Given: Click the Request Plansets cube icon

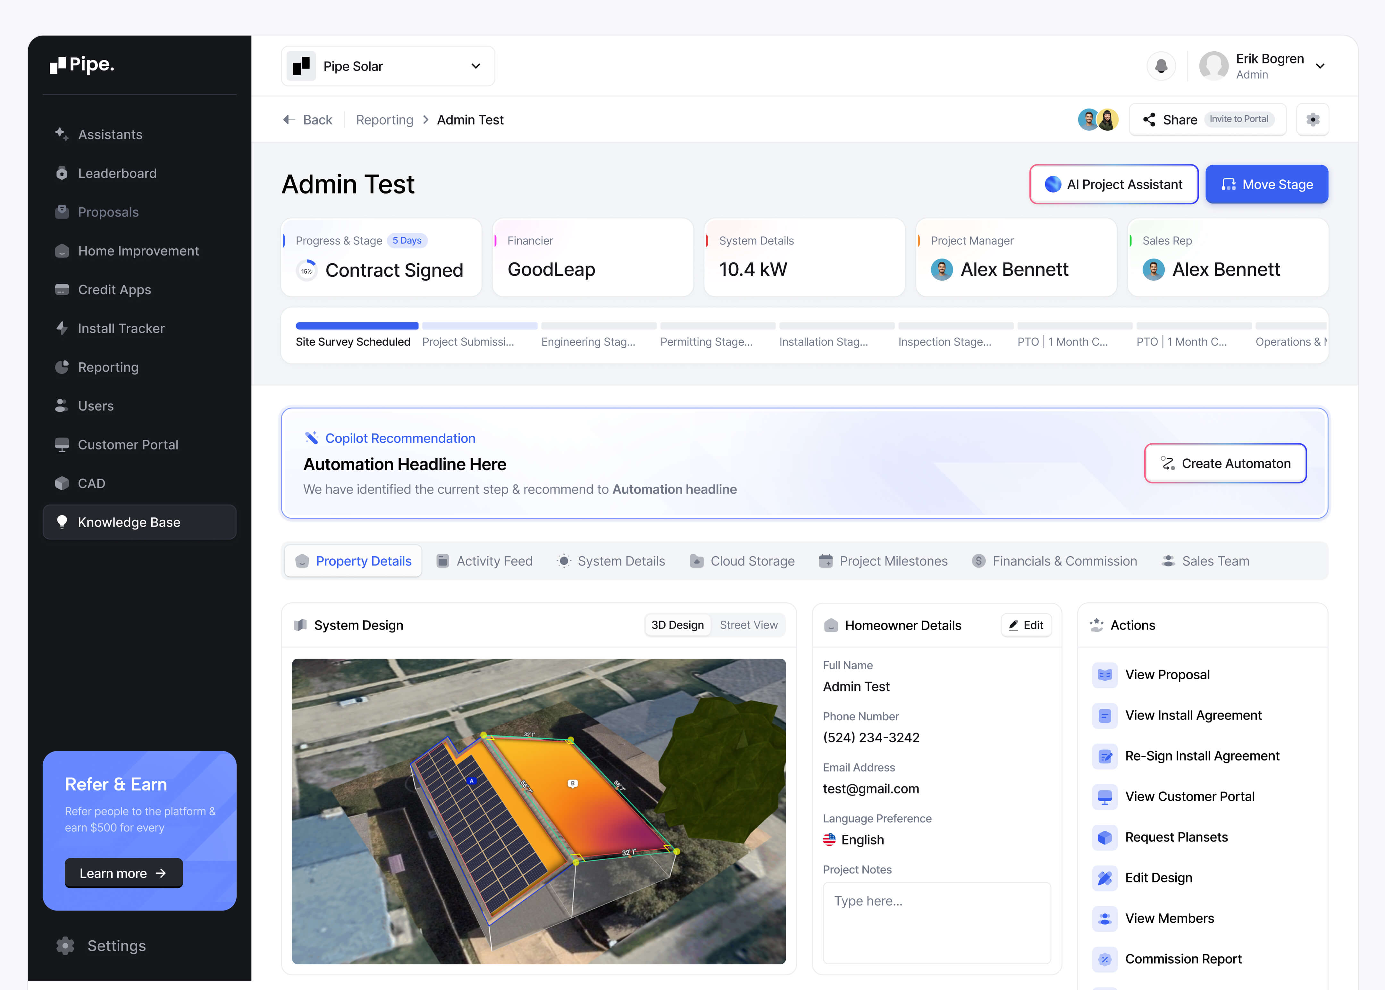Looking at the screenshot, I should pyautogui.click(x=1104, y=837).
